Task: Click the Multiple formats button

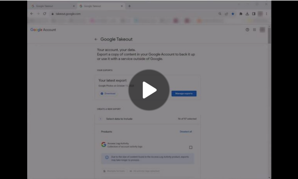Action: click(x=114, y=171)
